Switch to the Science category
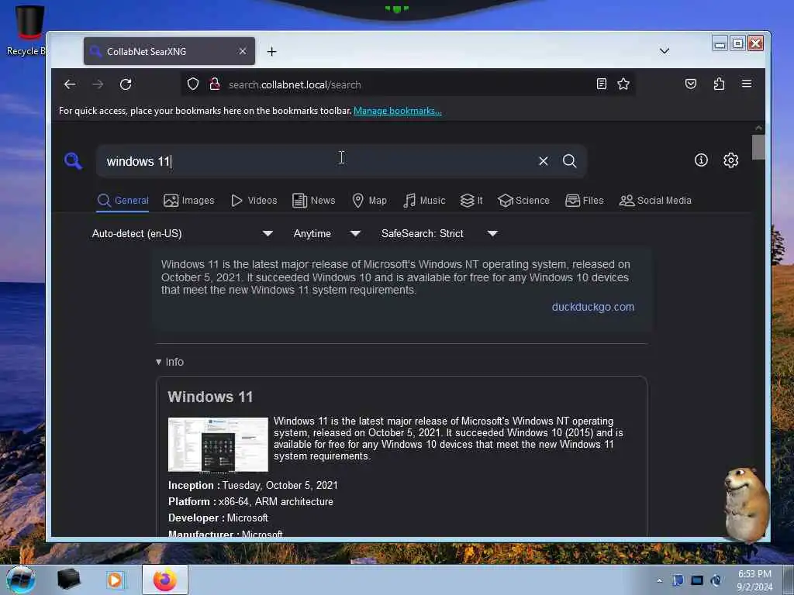This screenshot has width=794, height=595. point(523,201)
